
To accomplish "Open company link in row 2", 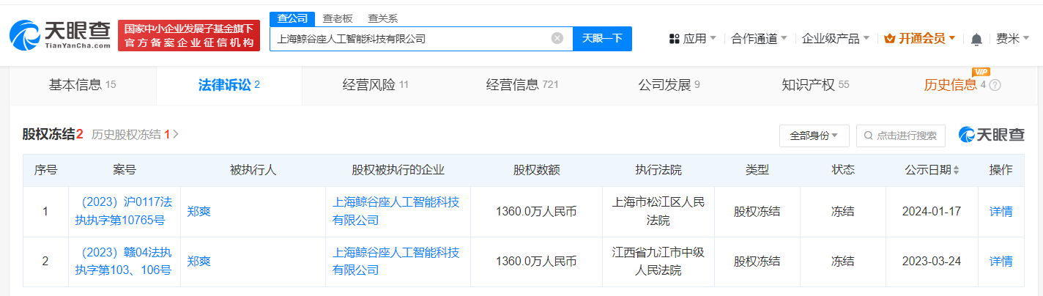I will point(396,261).
